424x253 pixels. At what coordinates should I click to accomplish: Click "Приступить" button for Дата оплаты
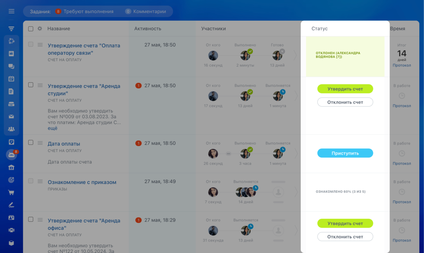pos(345,153)
